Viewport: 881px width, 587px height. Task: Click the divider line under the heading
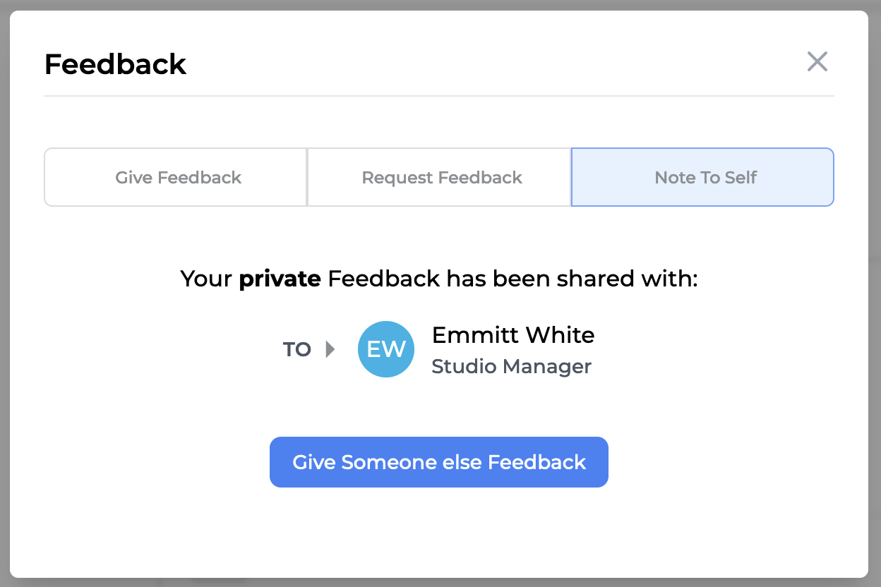click(x=438, y=95)
